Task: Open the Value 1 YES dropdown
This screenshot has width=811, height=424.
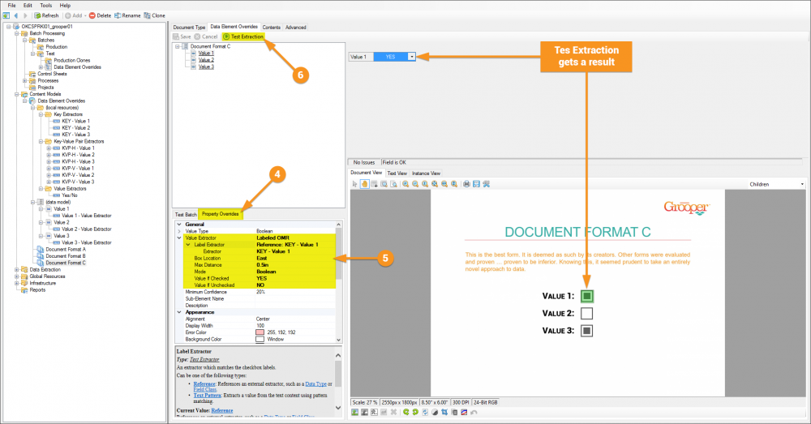Action: pyautogui.click(x=412, y=57)
